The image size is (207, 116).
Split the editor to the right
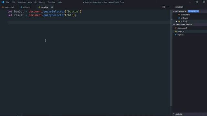click(164, 7)
